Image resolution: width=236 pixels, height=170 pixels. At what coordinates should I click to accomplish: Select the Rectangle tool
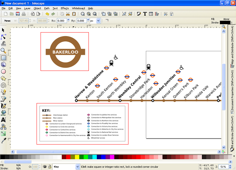(x=3, y=58)
